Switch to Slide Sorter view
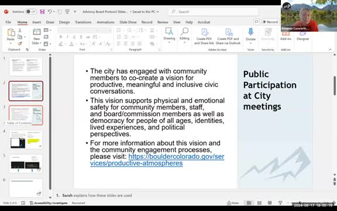337x211 pixels. (259, 203)
